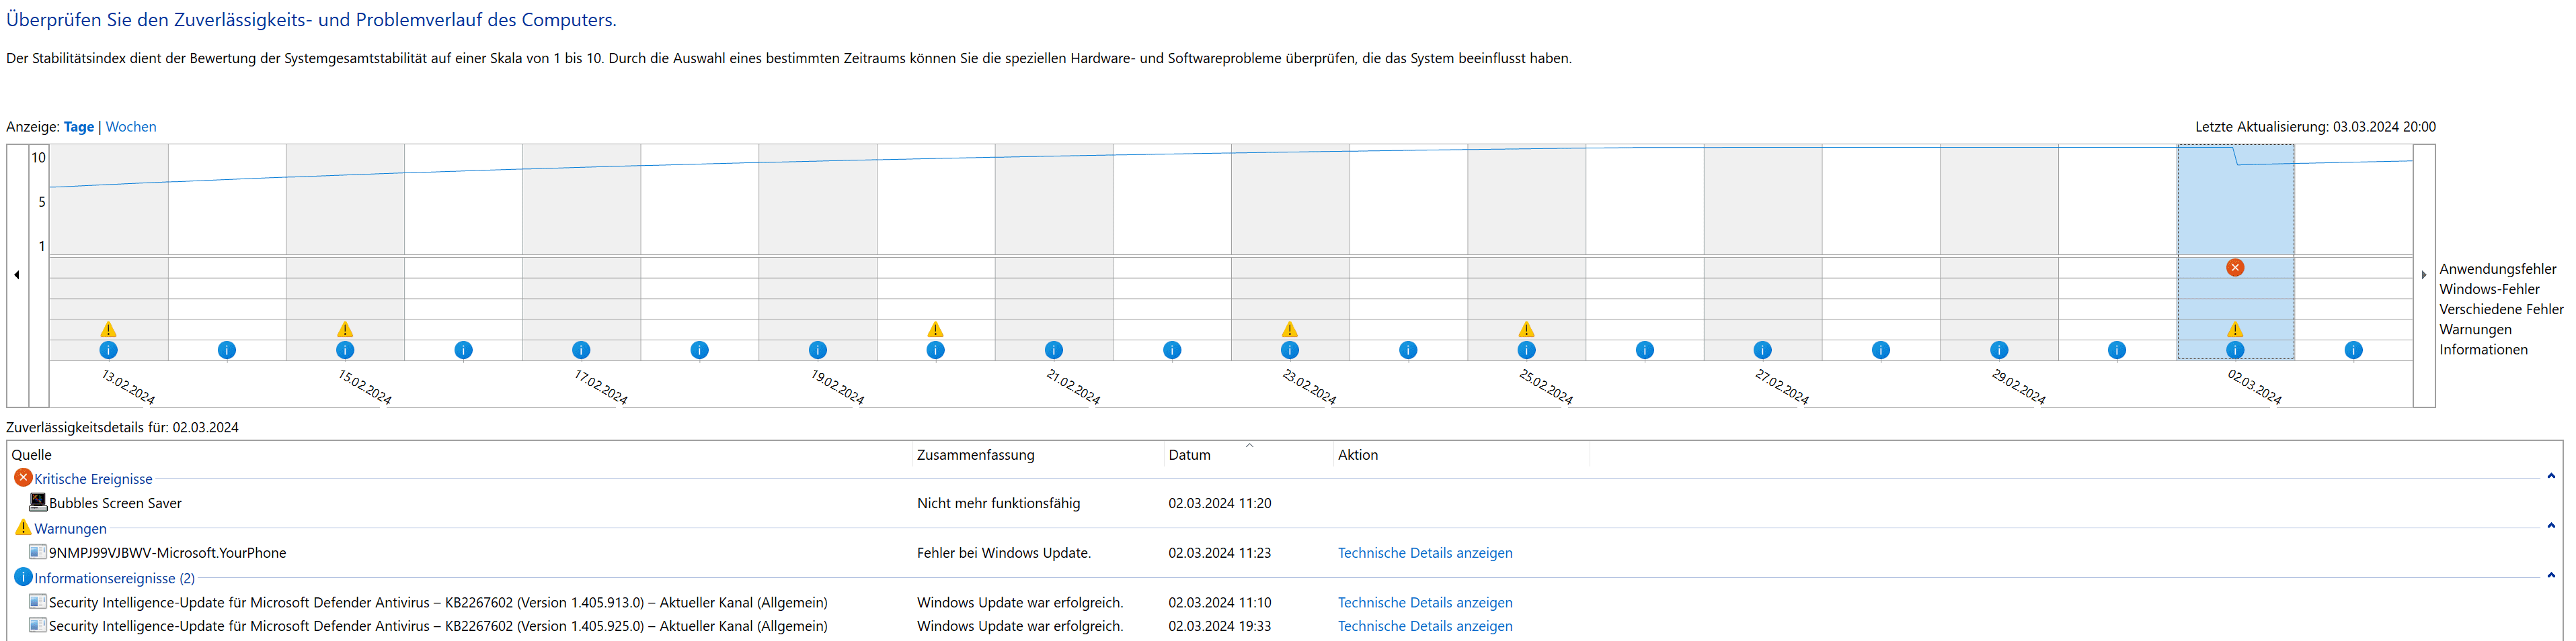The height and width of the screenshot is (641, 2576).
Task: Collapse the Informationsereignisse group chevron
Action: [2551, 576]
